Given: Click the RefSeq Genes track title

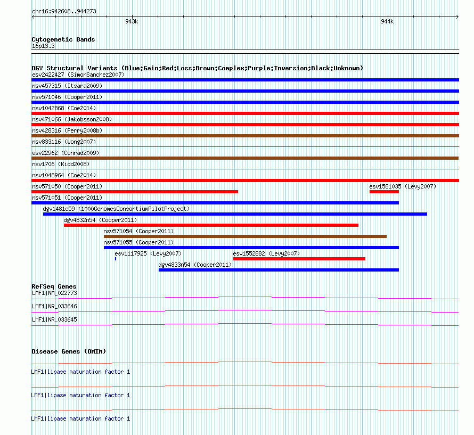Looking at the screenshot, I should click(54, 286).
